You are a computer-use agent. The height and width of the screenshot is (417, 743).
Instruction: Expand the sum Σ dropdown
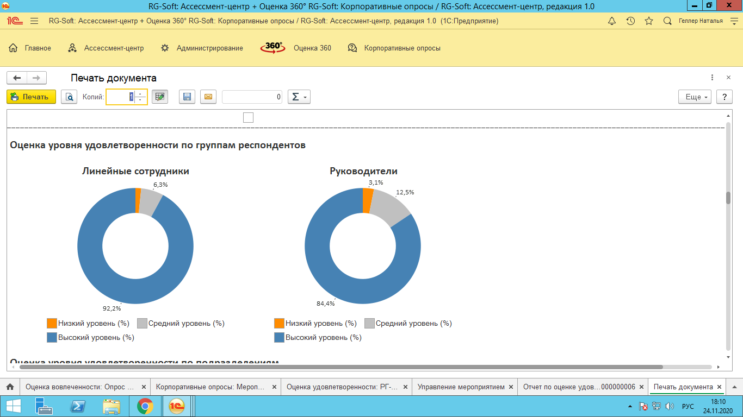pos(299,97)
